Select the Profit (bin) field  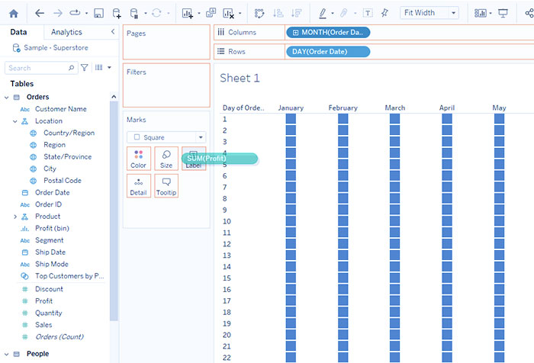click(52, 228)
